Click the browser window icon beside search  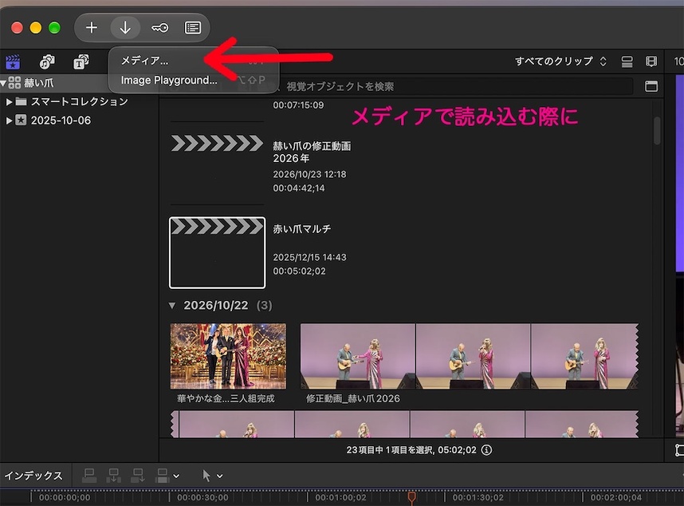pos(651,86)
